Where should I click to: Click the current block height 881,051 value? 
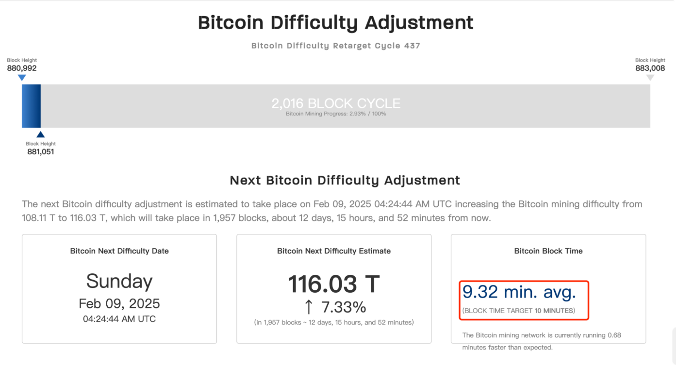coord(41,152)
